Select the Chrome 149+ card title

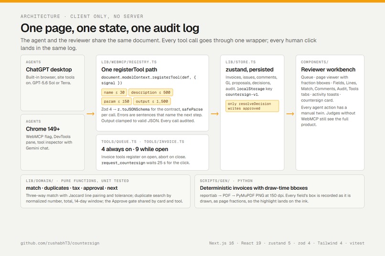pyautogui.click(x=43, y=129)
